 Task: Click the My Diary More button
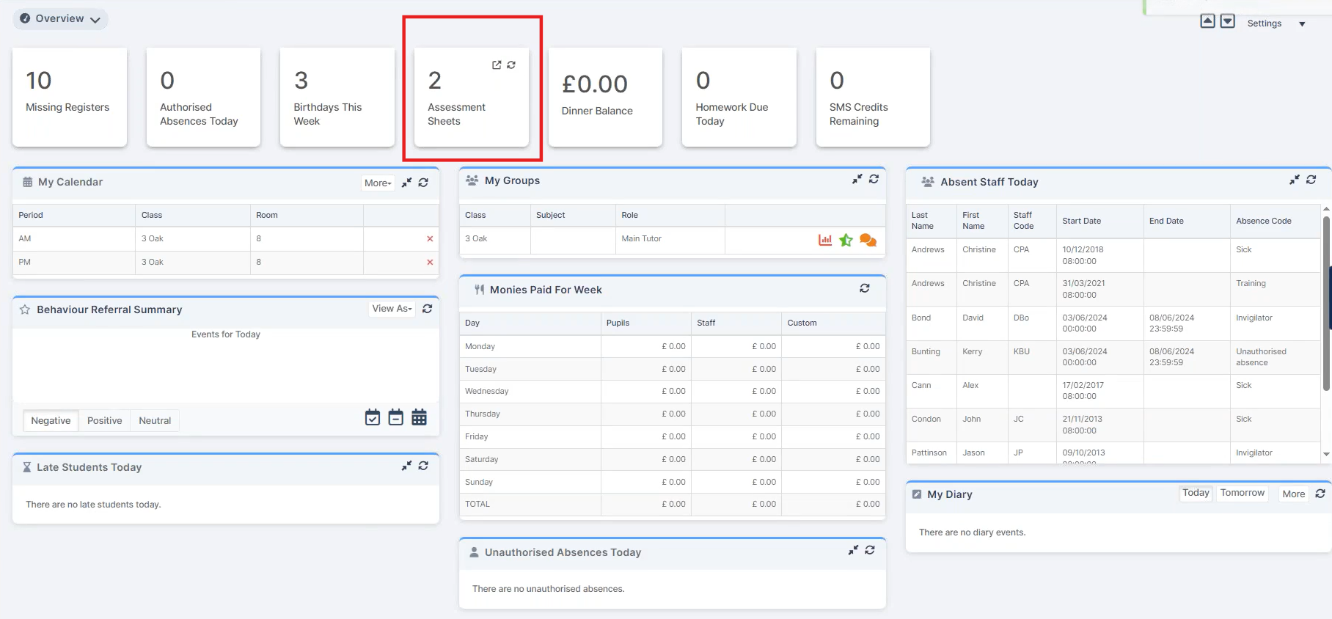(1293, 494)
